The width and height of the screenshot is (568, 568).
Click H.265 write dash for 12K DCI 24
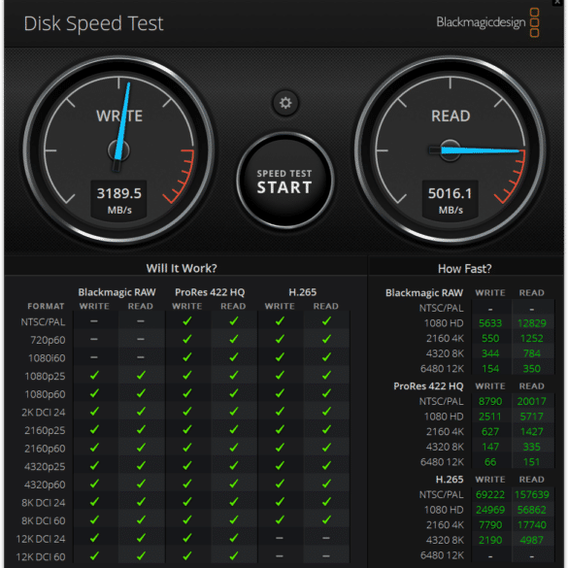[280, 538]
